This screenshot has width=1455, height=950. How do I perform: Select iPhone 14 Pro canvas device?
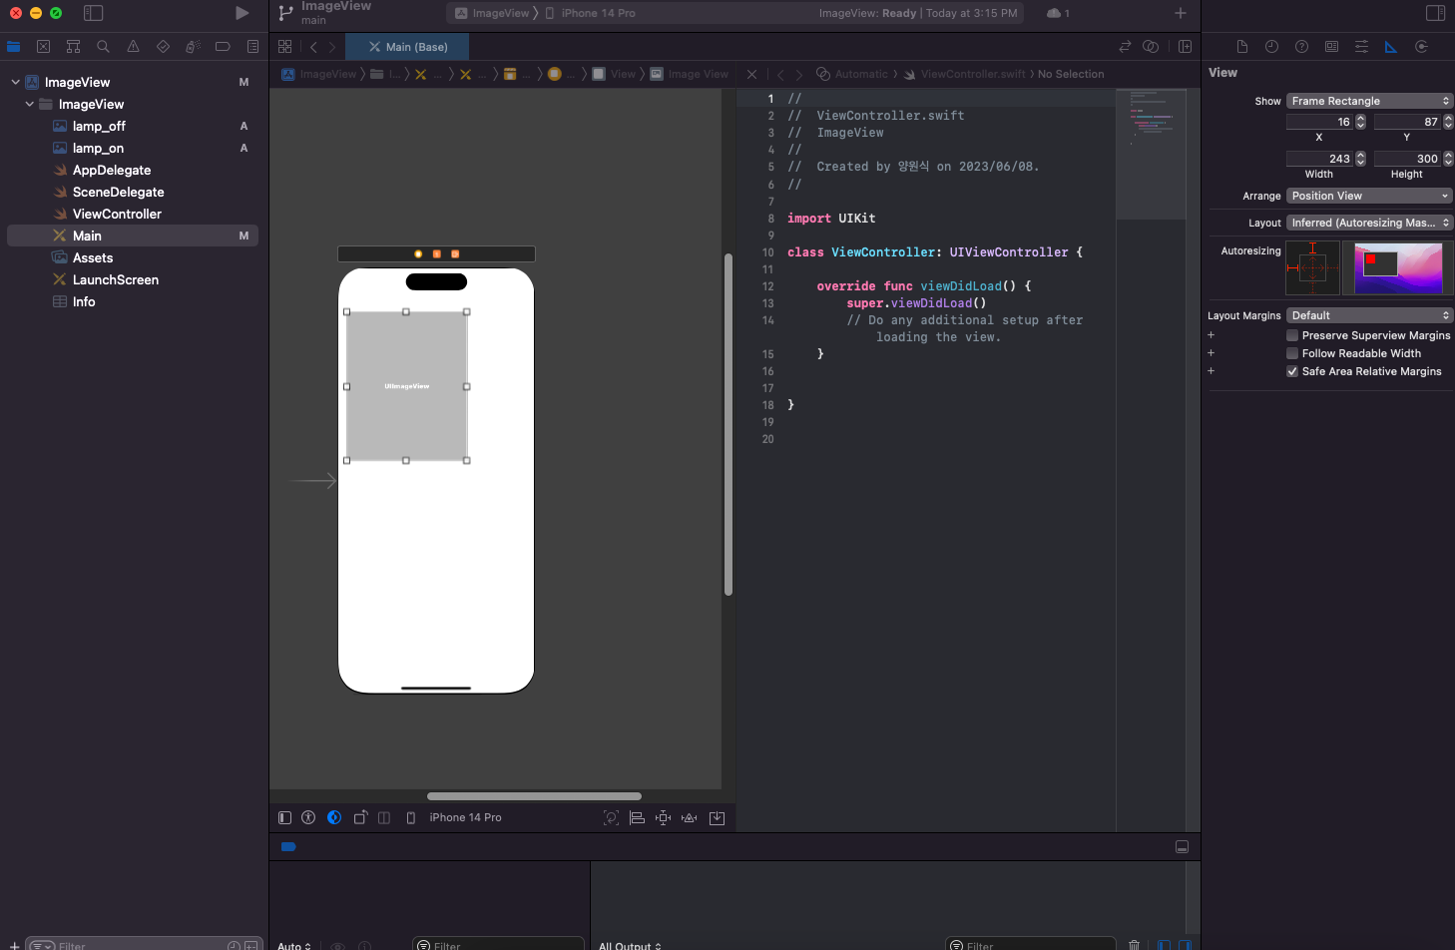(454, 817)
